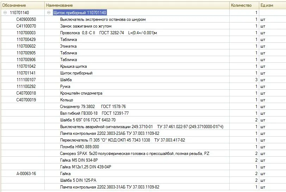Viewport: 286px width, 192px height.
Task: Select Лампа контрольная 2202.3803-23АБ row
Action: click(x=110, y=133)
